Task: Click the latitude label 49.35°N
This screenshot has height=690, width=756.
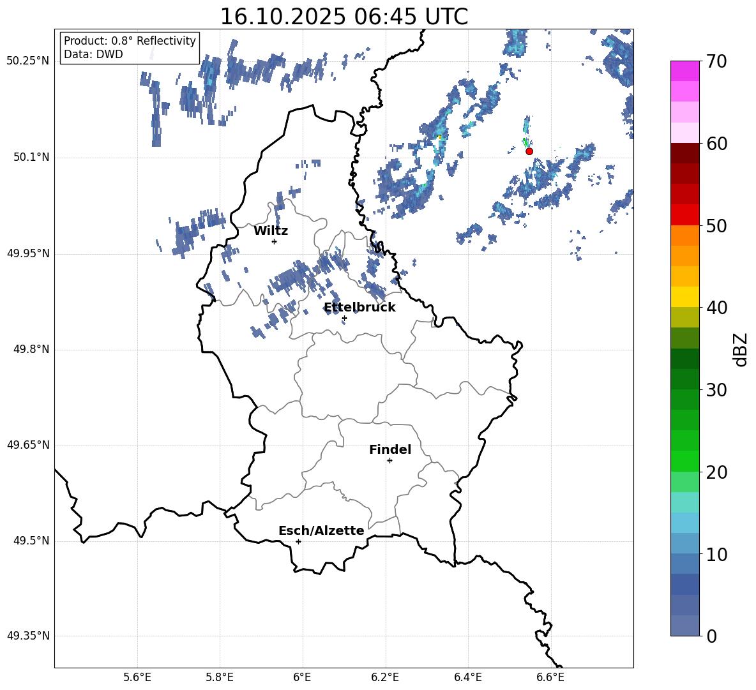Action: (29, 636)
